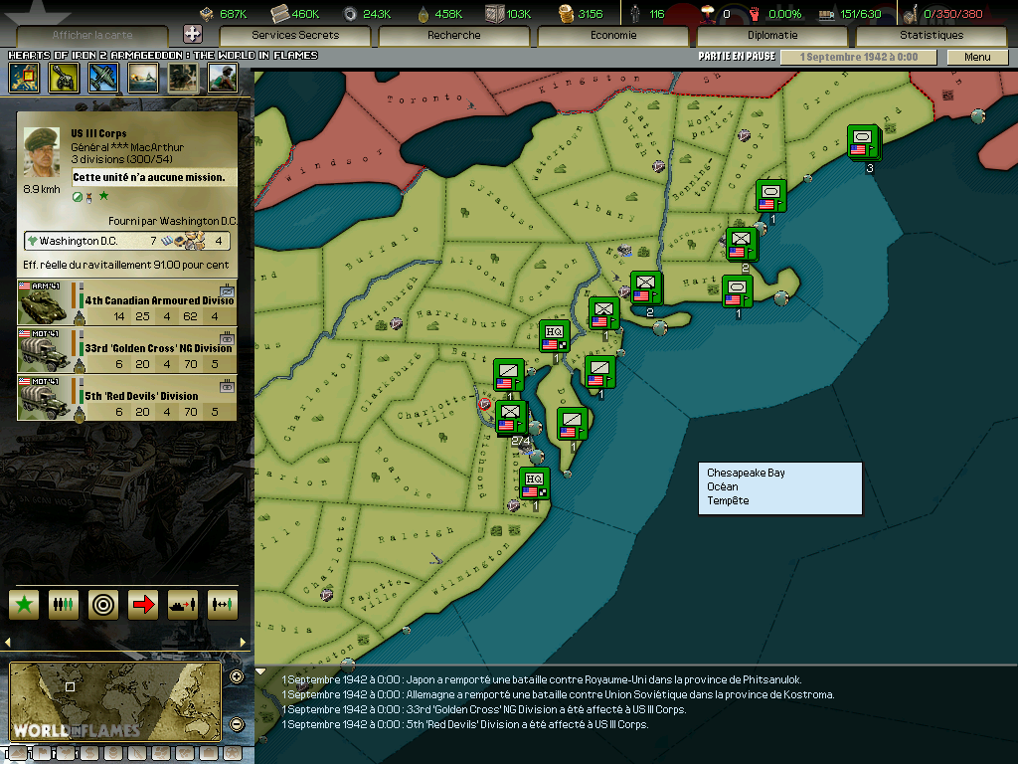The height and width of the screenshot is (764, 1018).
Task: Select the southern HQ unit near Richmond coast
Action: point(535,484)
